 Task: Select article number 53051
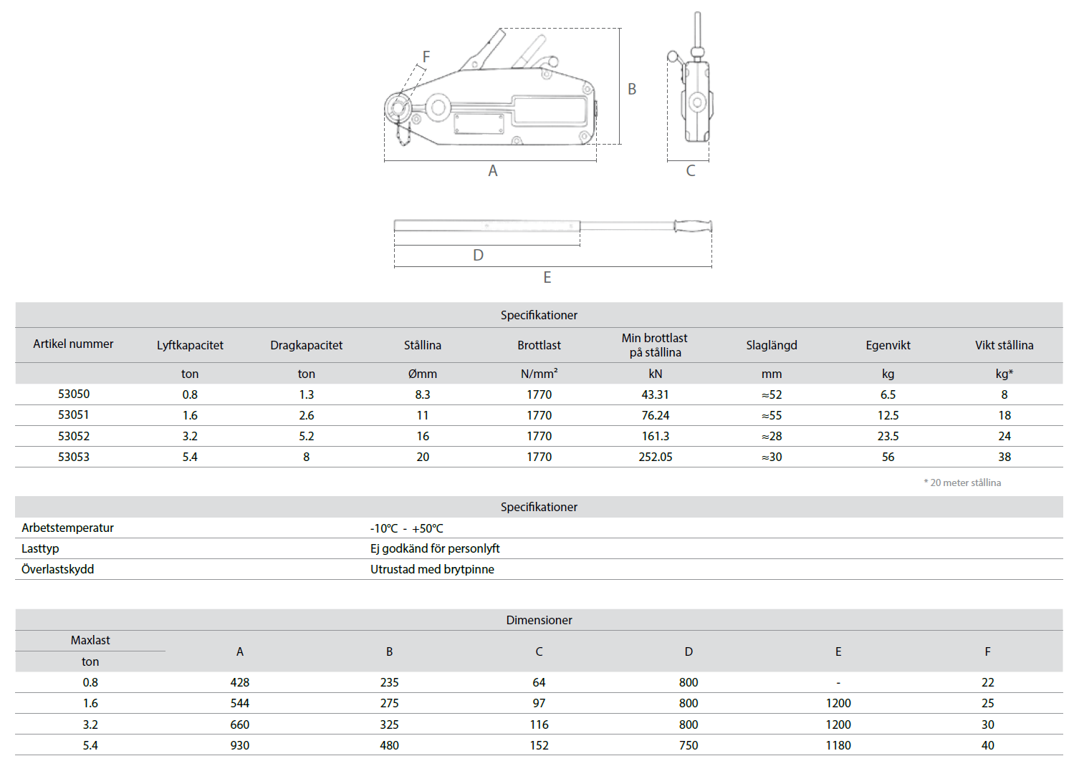coord(74,414)
